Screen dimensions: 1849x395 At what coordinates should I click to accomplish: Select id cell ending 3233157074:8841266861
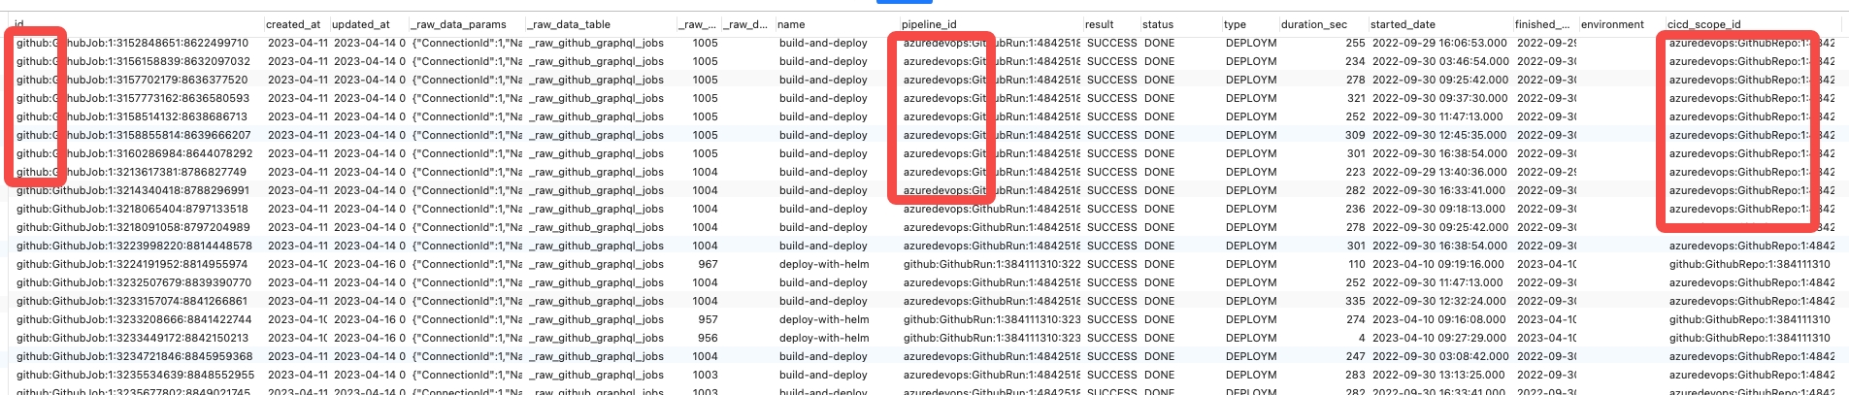pos(132,301)
